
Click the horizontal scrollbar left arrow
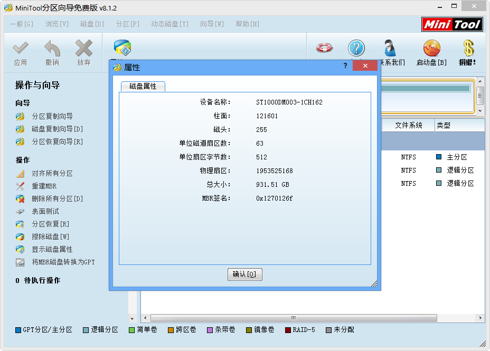pos(145,318)
